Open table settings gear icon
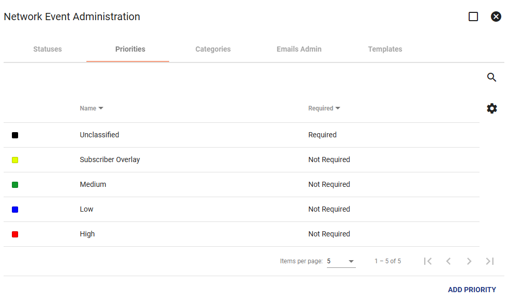The image size is (509, 303). pos(492,108)
